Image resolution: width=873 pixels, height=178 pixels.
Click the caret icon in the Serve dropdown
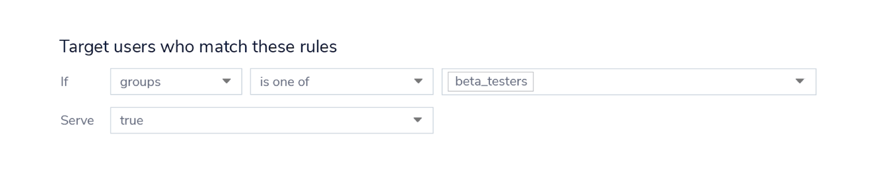[418, 120]
